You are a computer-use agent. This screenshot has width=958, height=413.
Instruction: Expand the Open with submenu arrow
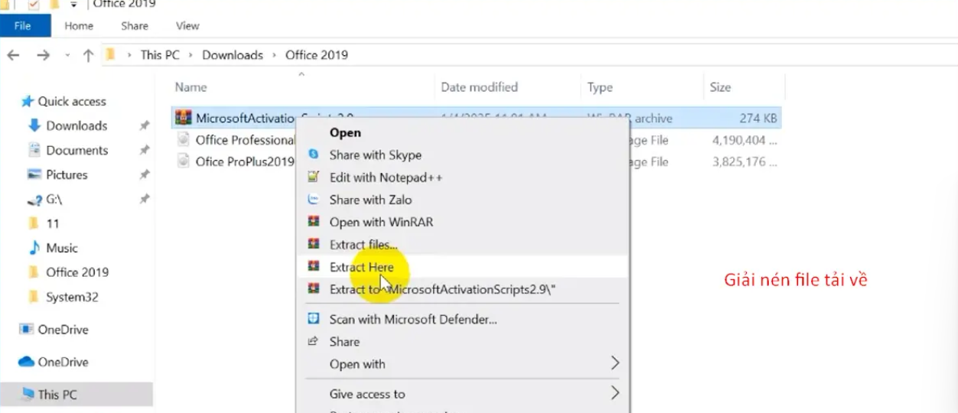(614, 363)
